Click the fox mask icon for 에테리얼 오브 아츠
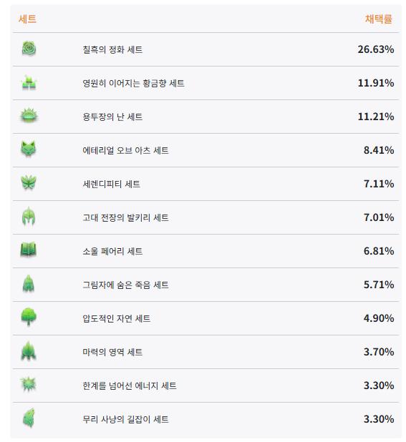 29,149
